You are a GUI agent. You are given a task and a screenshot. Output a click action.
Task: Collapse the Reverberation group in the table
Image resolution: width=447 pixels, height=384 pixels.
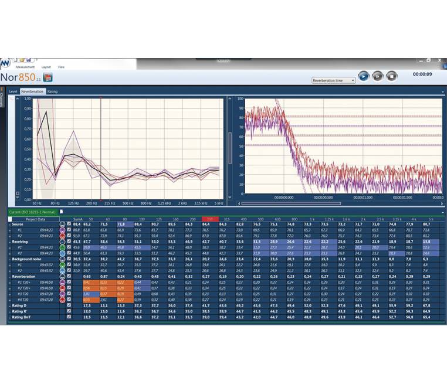tap(9, 276)
